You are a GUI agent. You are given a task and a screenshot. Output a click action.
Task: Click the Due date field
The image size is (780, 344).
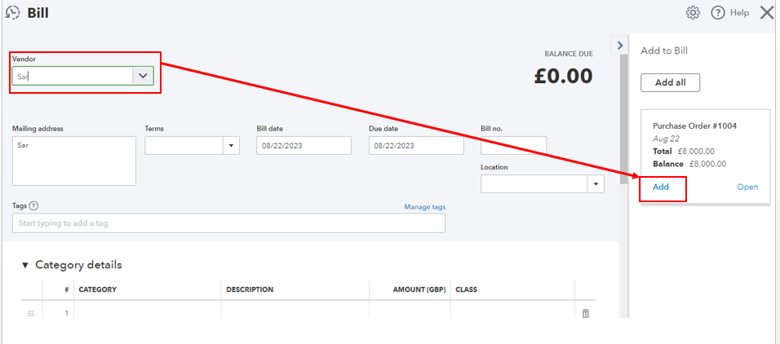pos(415,145)
